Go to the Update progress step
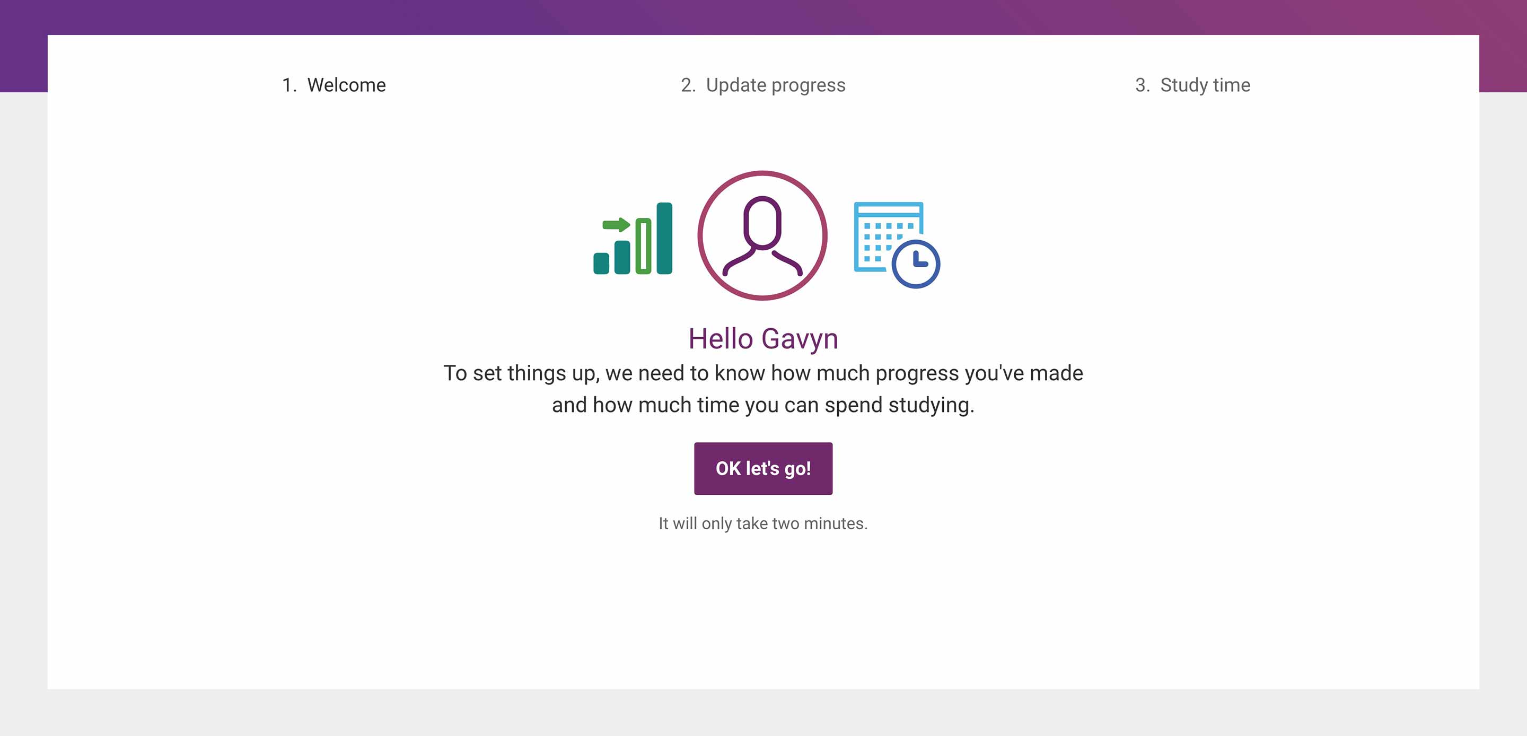 click(763, 85)
